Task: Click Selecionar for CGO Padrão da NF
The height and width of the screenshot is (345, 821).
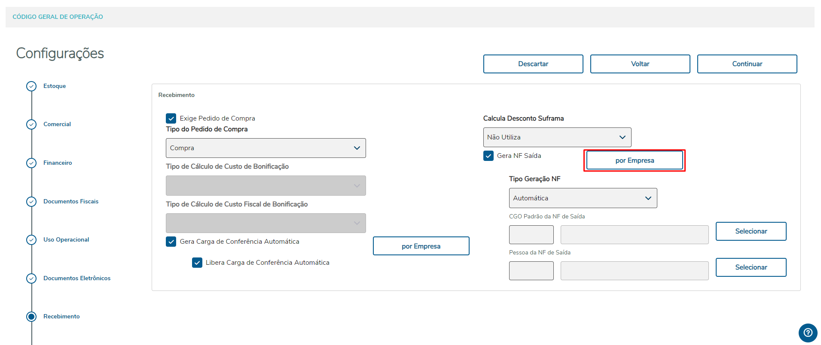Action: pos(751,231)
